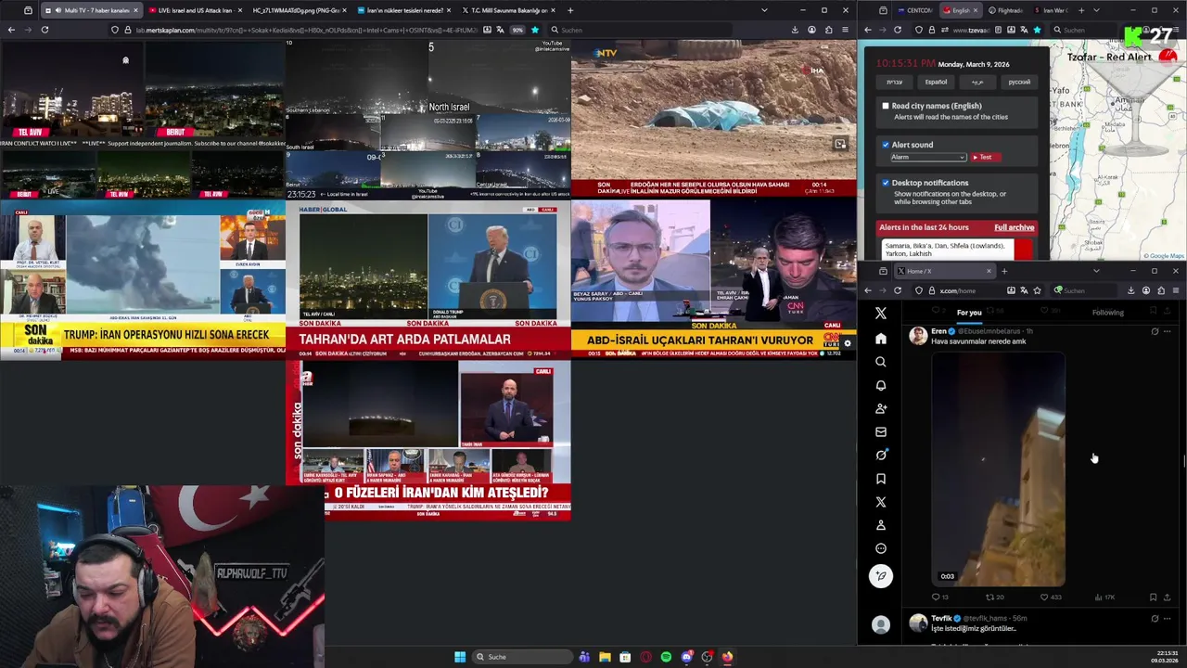Share Eren's post
The image size is (1187, 668).
coord(1167,597)
